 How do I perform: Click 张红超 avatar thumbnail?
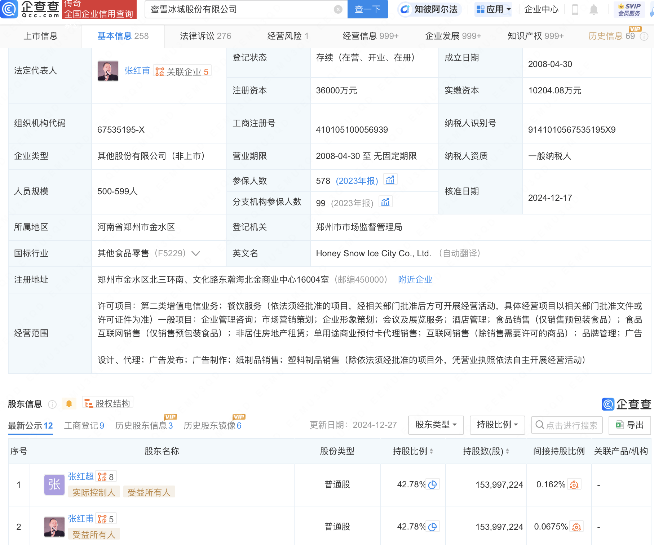coord(54,485)
